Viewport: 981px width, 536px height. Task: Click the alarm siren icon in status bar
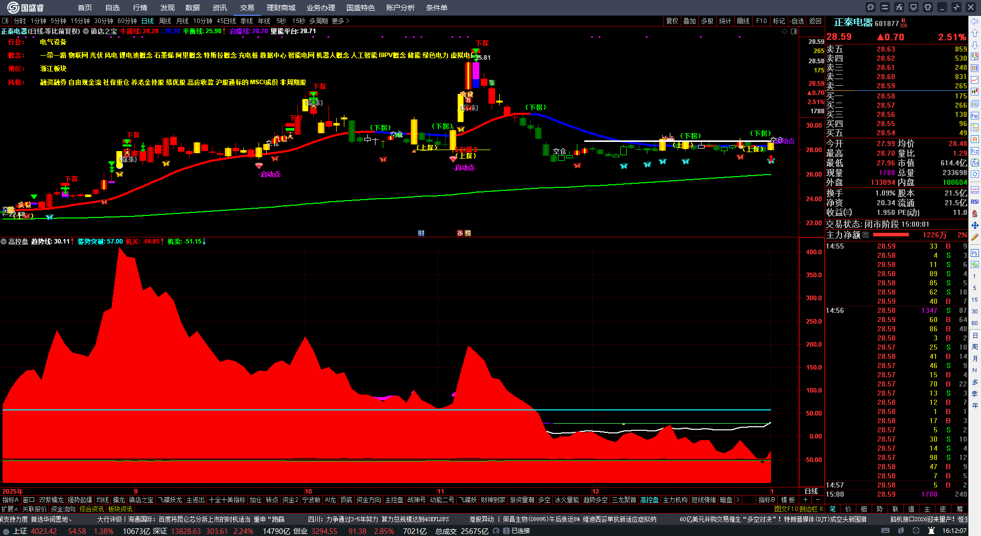click(x=931, y=531)
